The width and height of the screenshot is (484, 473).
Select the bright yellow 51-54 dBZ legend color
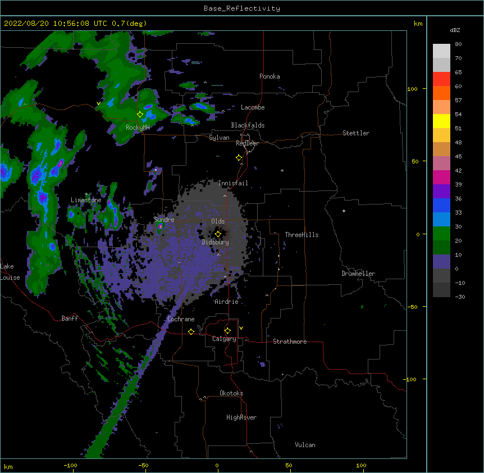click(441, 121)
